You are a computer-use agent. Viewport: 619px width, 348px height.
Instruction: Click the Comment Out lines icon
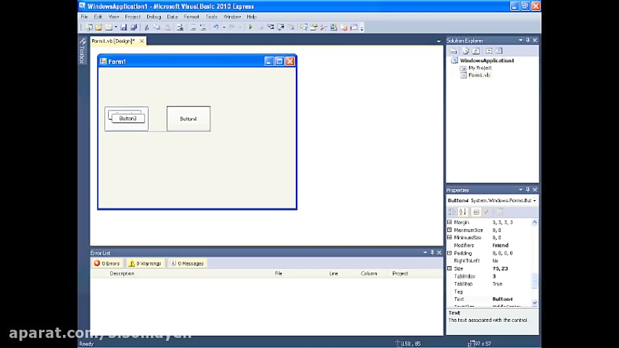tap(193, 28)
